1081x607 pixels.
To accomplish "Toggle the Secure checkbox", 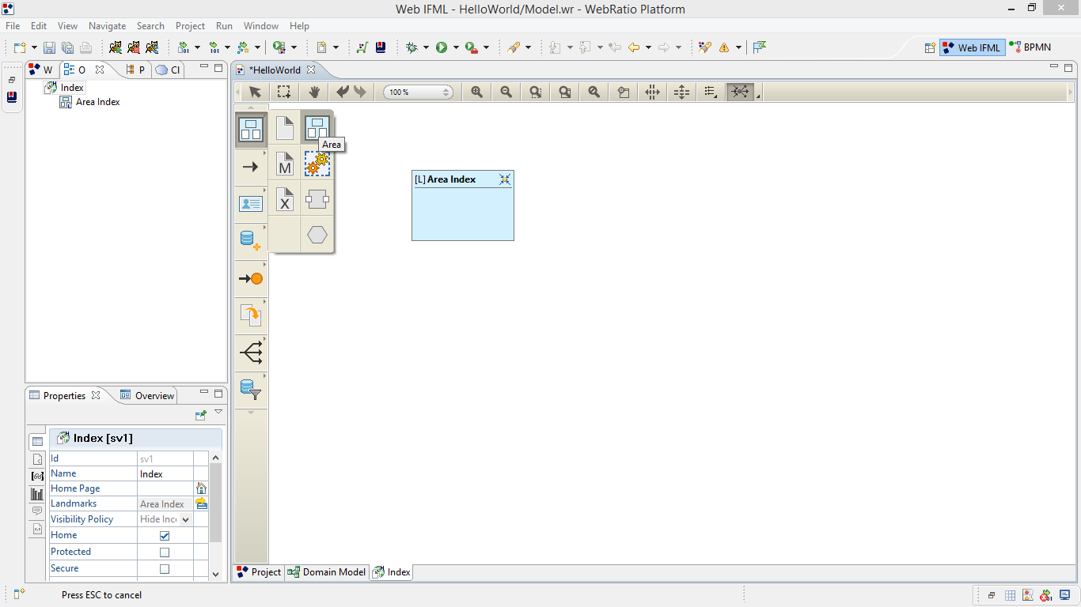I will (165, 569).
